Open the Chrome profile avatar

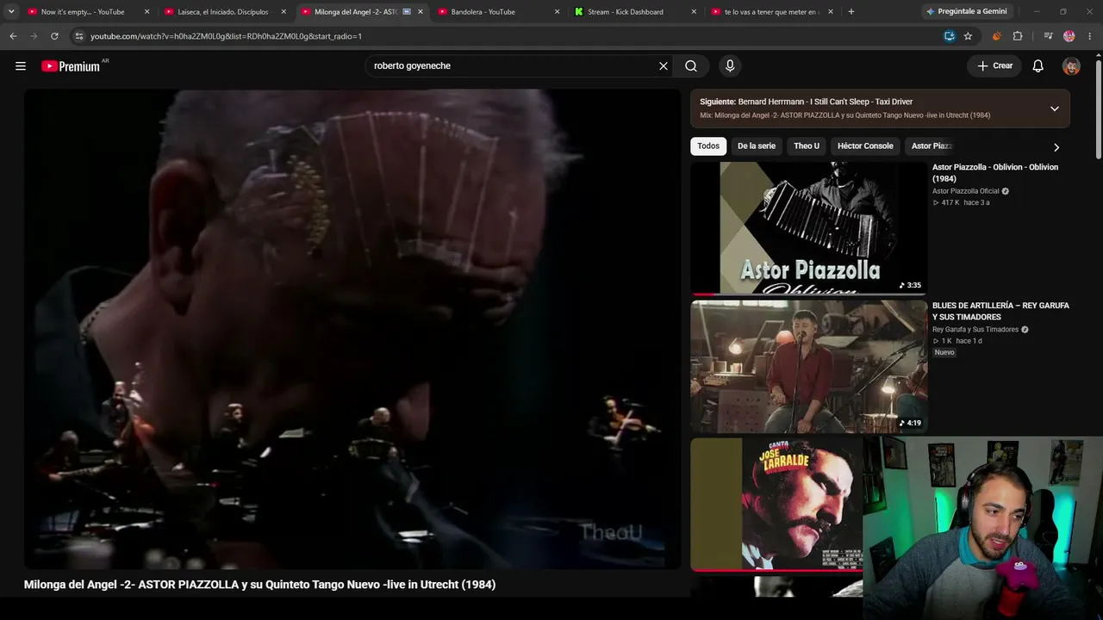click(x=1069, y=36)
